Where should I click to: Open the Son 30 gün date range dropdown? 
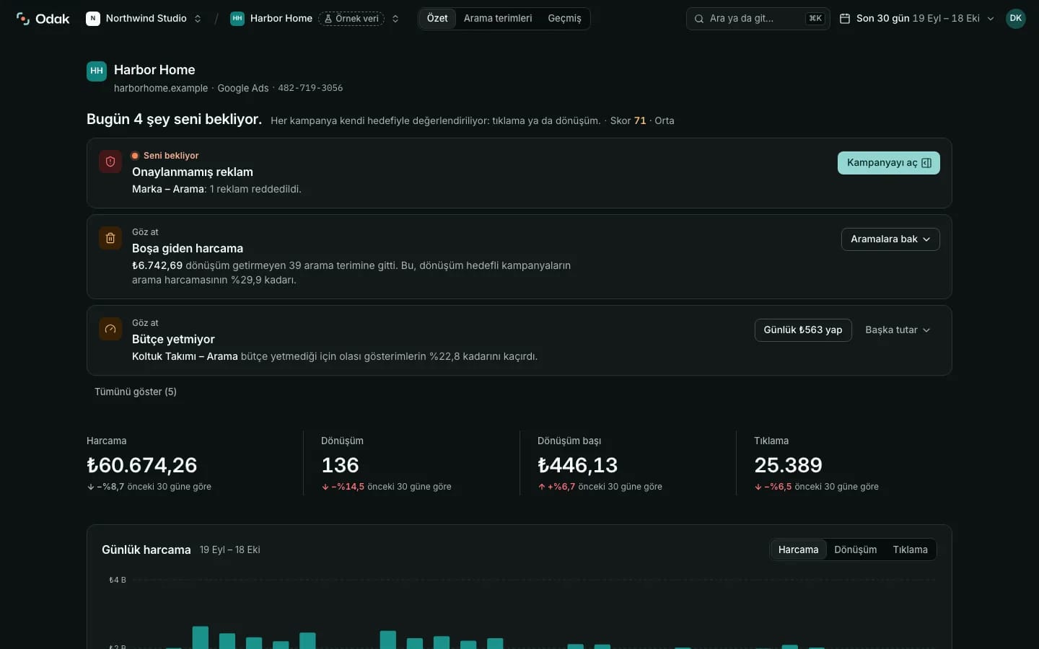(x=917, y=19)
